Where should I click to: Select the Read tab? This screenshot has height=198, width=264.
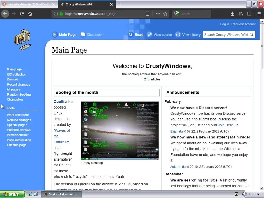point(136,35)
